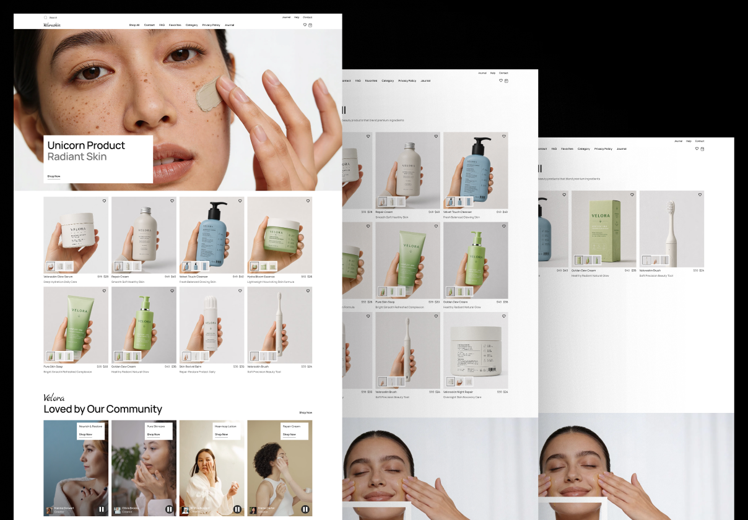Select the Repair Cream first thumbnail in the middle window
748x520 pixels.
coord(383,202)
